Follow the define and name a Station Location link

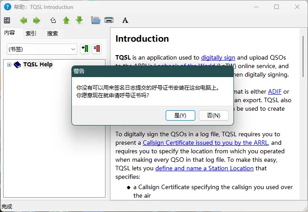click(x=204, y=168)
